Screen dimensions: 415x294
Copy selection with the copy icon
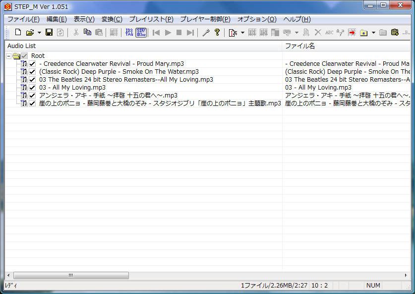coord(87,33)
